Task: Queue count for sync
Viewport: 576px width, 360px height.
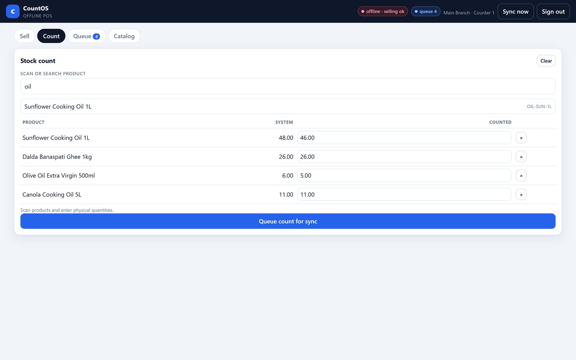Action: click(x=288, y=221)
